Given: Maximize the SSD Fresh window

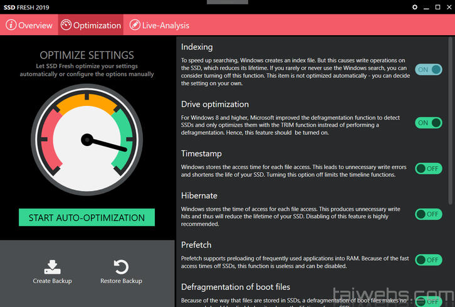Looking at the screenshot, I should [x=438, y=7].
